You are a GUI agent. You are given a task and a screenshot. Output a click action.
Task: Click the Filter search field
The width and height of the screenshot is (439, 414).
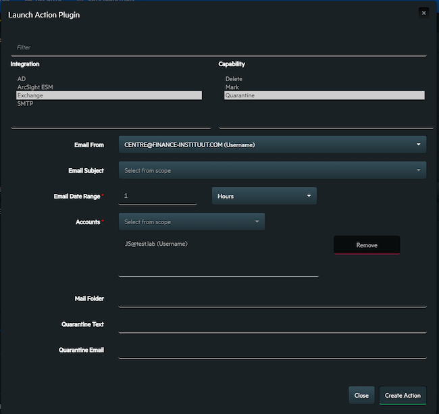coord(218,48)
